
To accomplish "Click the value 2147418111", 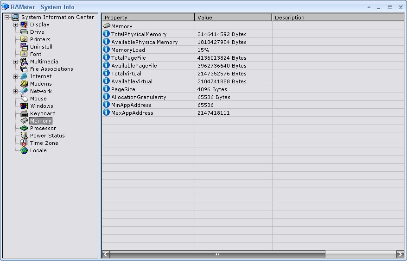I will coord(213,113).
